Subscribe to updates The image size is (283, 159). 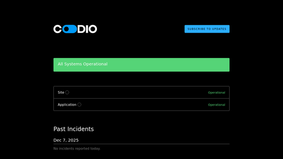click(x=207, y=29)
